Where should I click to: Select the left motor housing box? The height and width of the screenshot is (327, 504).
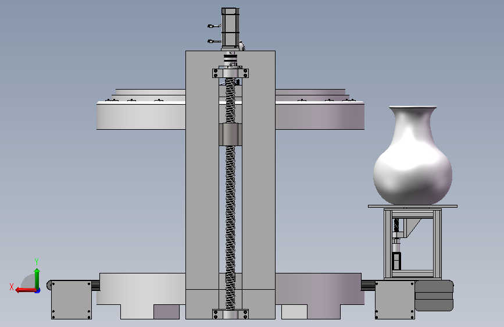coord(72,300)
